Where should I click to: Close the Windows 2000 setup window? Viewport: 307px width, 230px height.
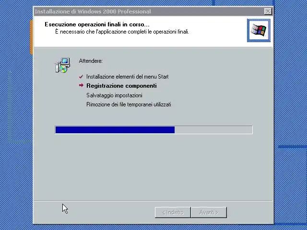(x=268, y=11)
